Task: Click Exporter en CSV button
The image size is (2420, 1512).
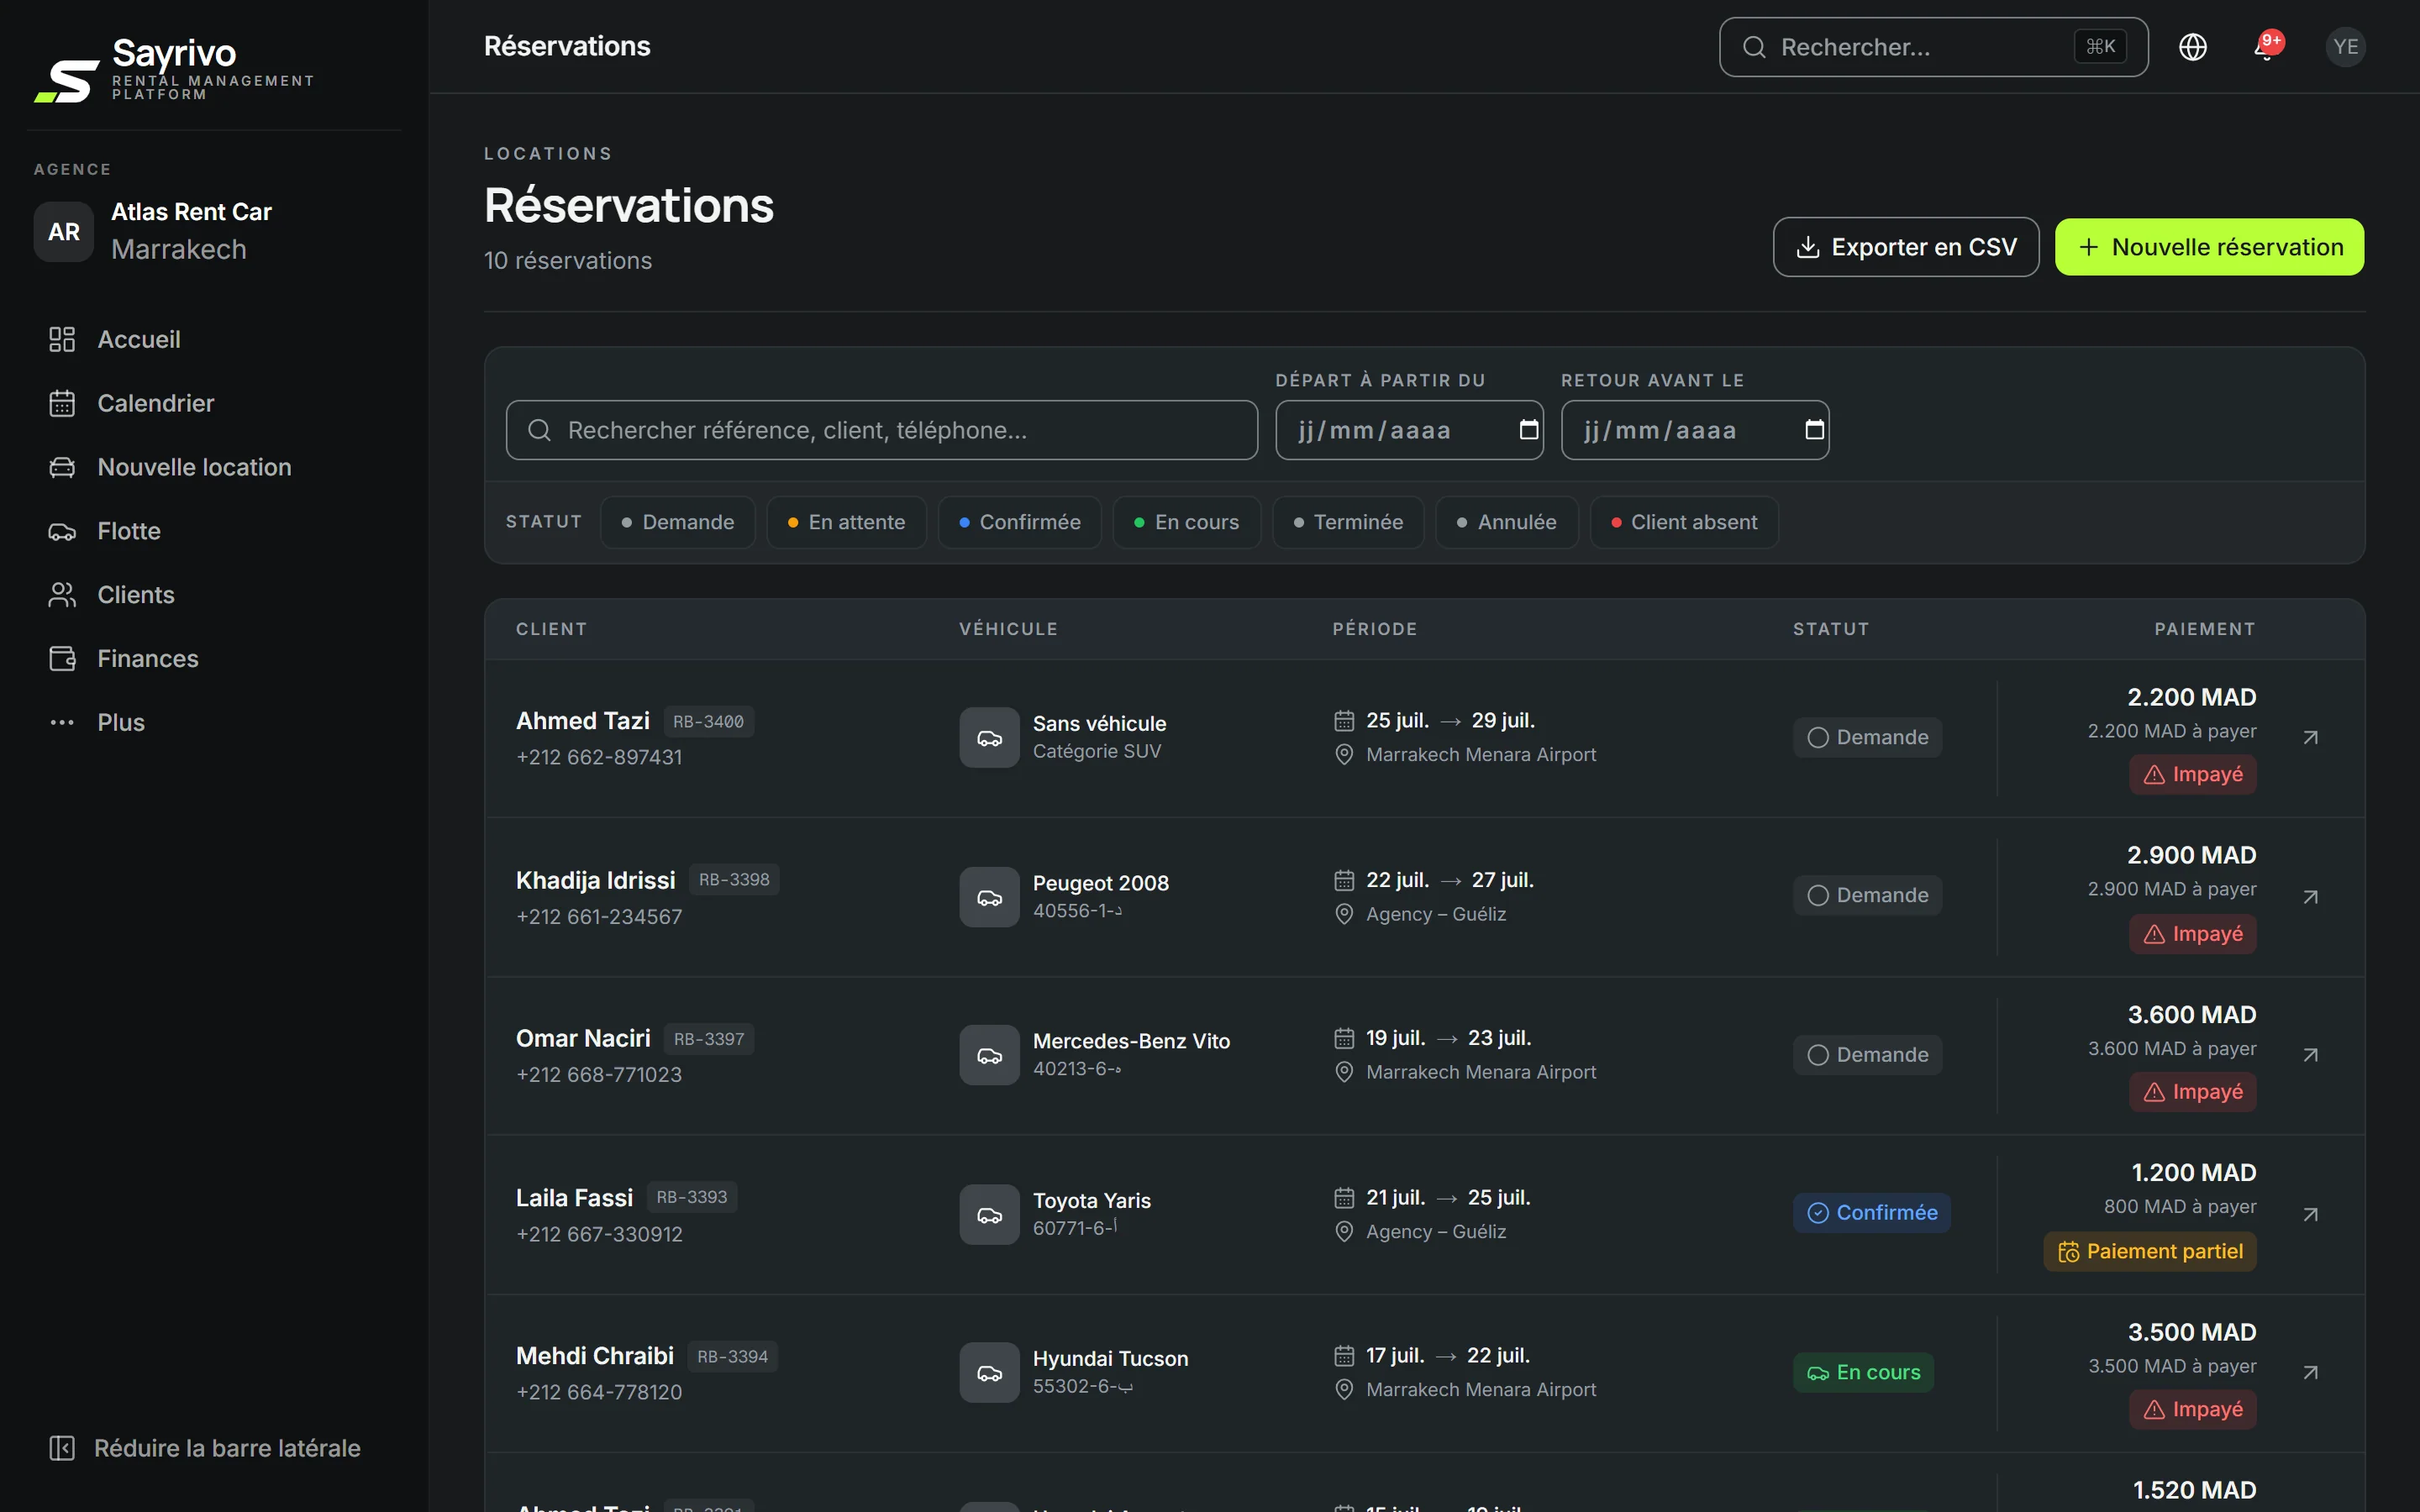Action: [1906, 247]
